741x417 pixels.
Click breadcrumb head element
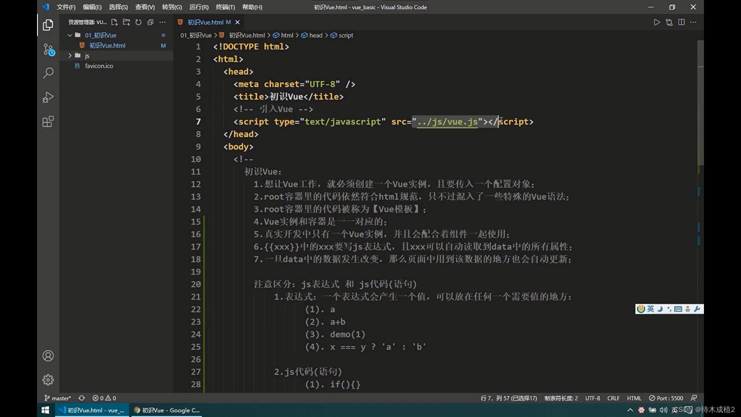(316, 35)
